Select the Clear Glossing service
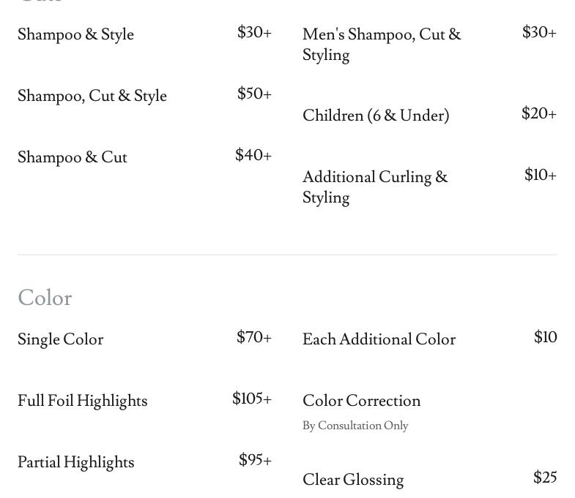 click(x=353, y=480)
